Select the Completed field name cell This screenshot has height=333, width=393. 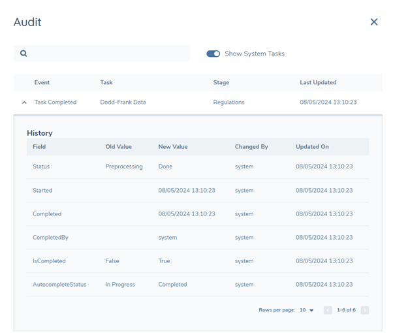pyautogui.click(x=47, y=214)
